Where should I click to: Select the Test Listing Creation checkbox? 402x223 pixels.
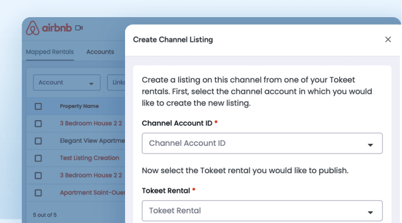tap(38, 158)
